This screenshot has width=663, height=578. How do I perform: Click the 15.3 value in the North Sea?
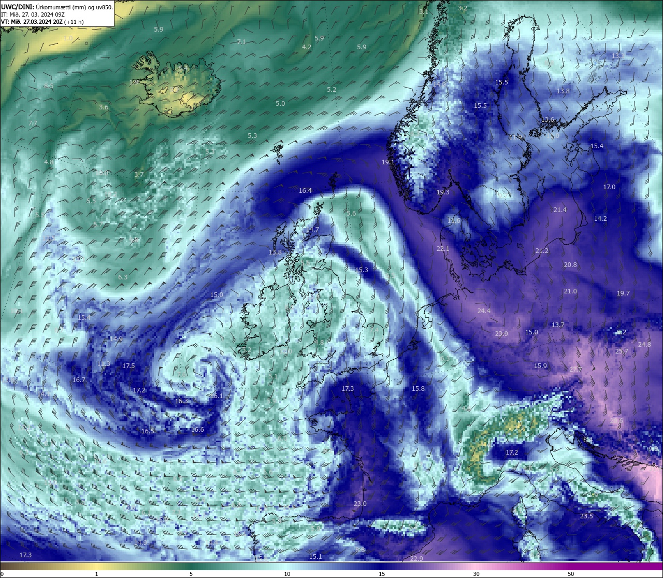point(362,270)
